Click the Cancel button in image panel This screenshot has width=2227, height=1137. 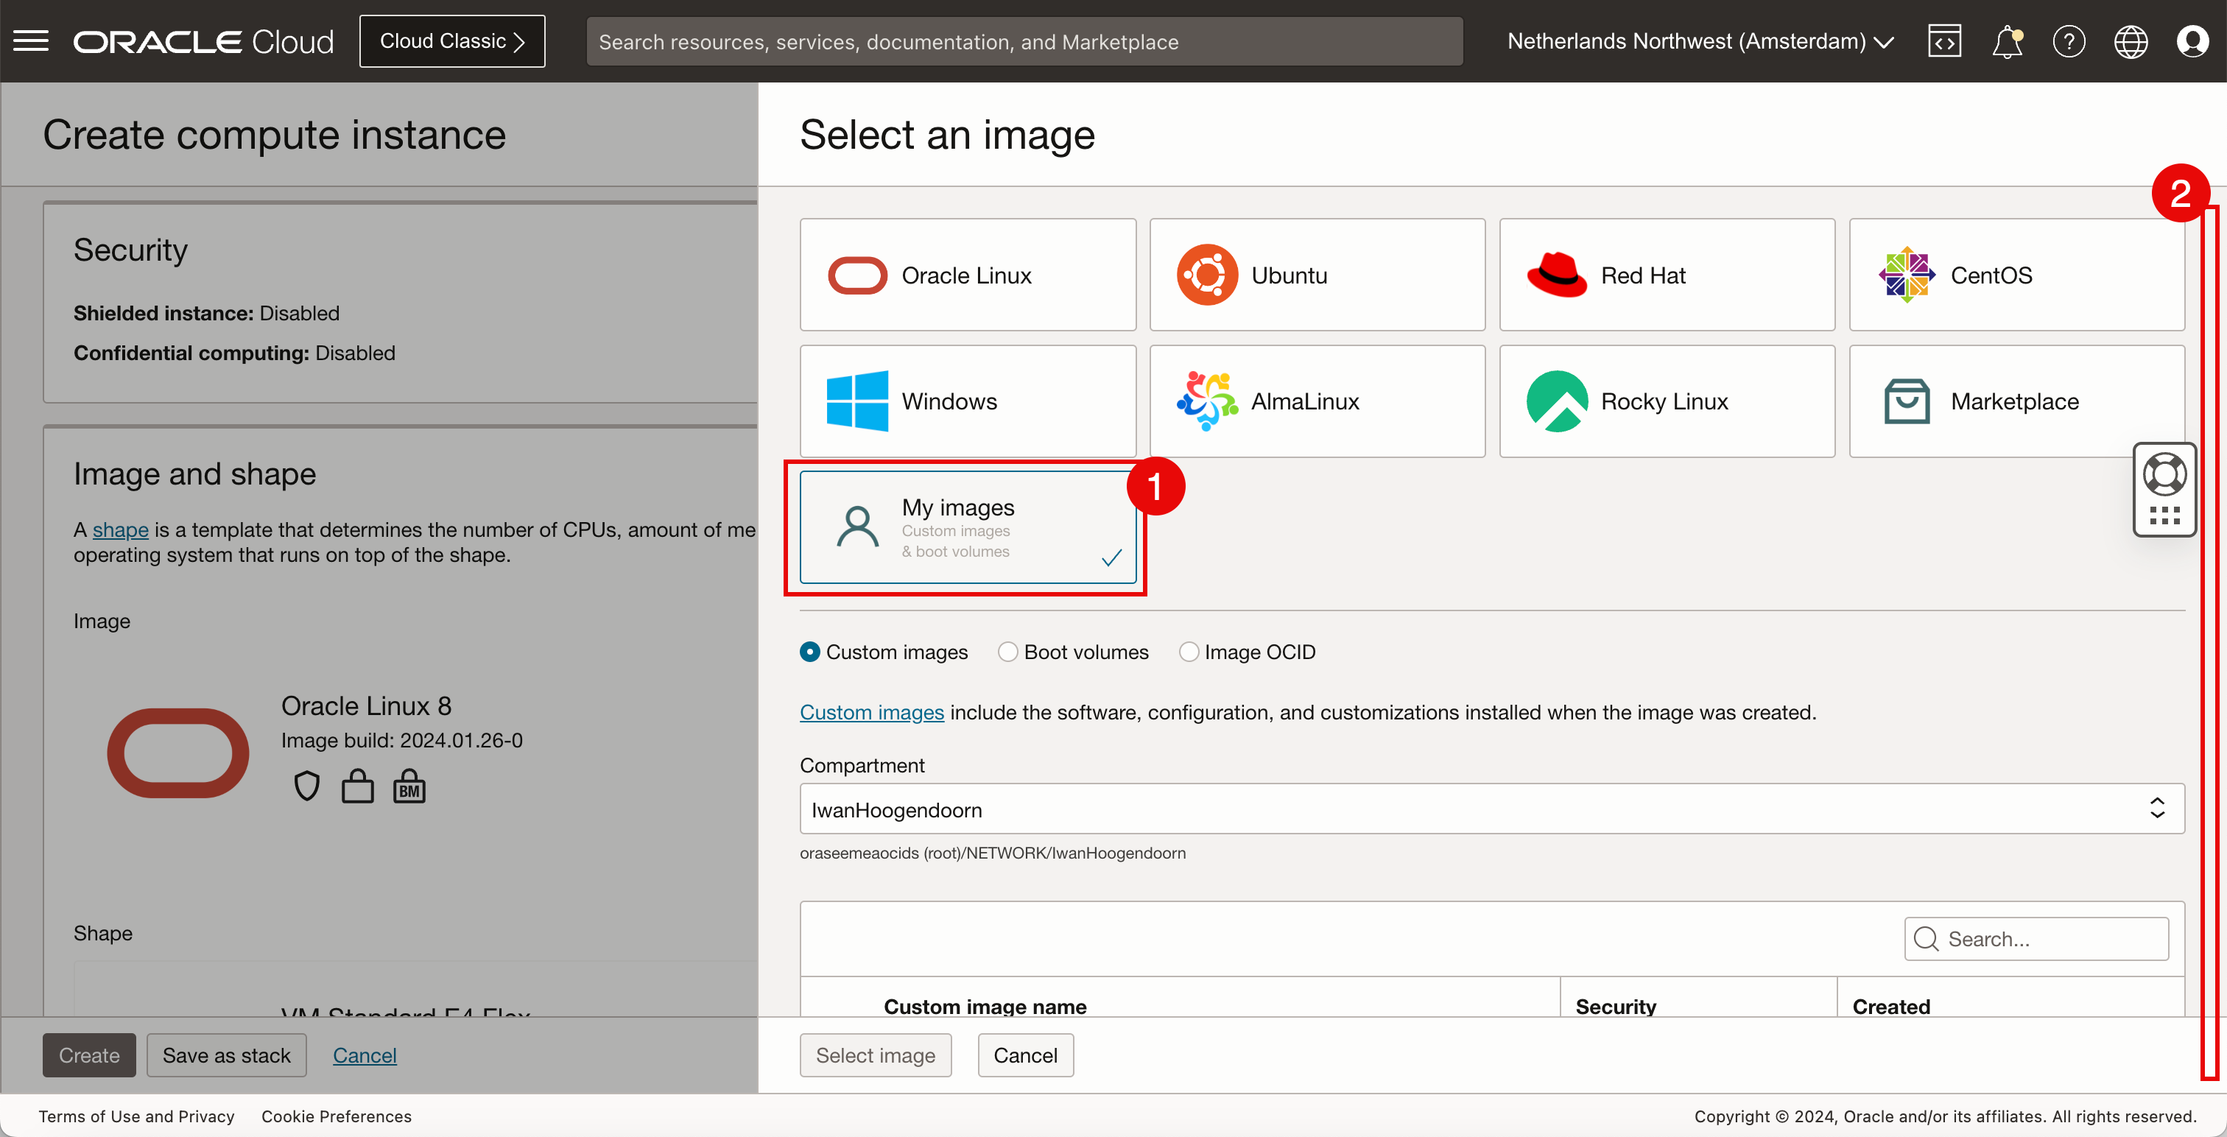click(x=1024, y=1055)
